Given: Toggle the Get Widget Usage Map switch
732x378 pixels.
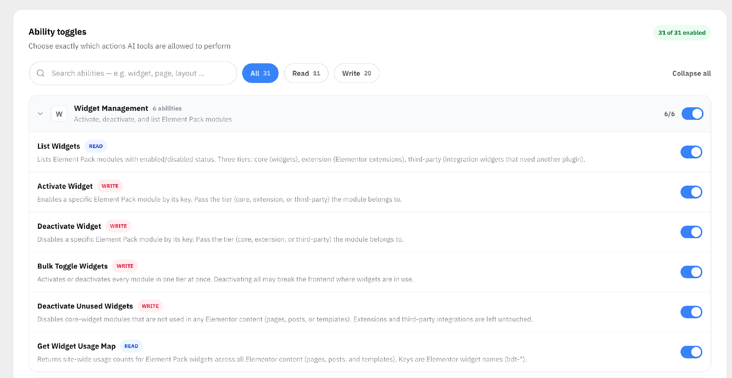Looking at the screenshot, I should (691, 352).
